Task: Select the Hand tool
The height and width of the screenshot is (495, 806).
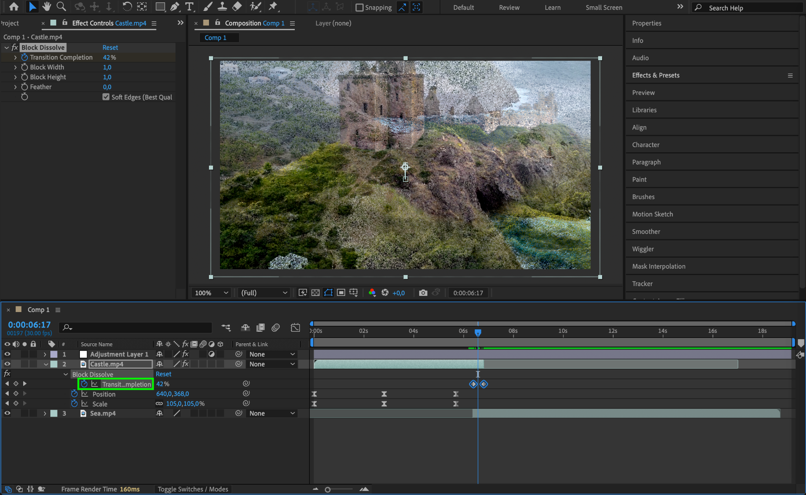Action: [x=47, y=7]
